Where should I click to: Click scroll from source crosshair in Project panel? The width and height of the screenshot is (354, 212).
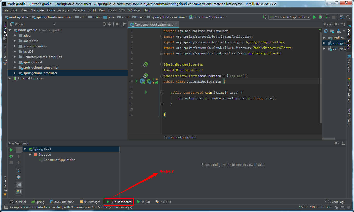pyautogui.click(x=104, y=24)
